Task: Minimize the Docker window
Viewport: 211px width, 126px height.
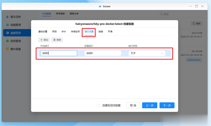Action: [x=191, y=6]
